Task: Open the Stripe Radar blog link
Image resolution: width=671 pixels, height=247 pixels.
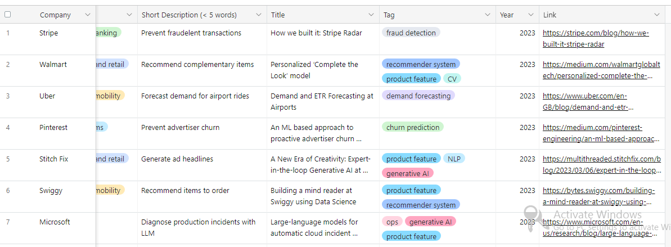Action: pos(596,38)
